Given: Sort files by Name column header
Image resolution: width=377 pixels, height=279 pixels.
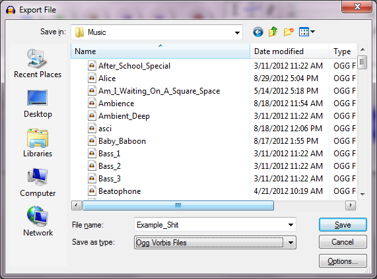Looking at the screenshot, I should [160, 51].
